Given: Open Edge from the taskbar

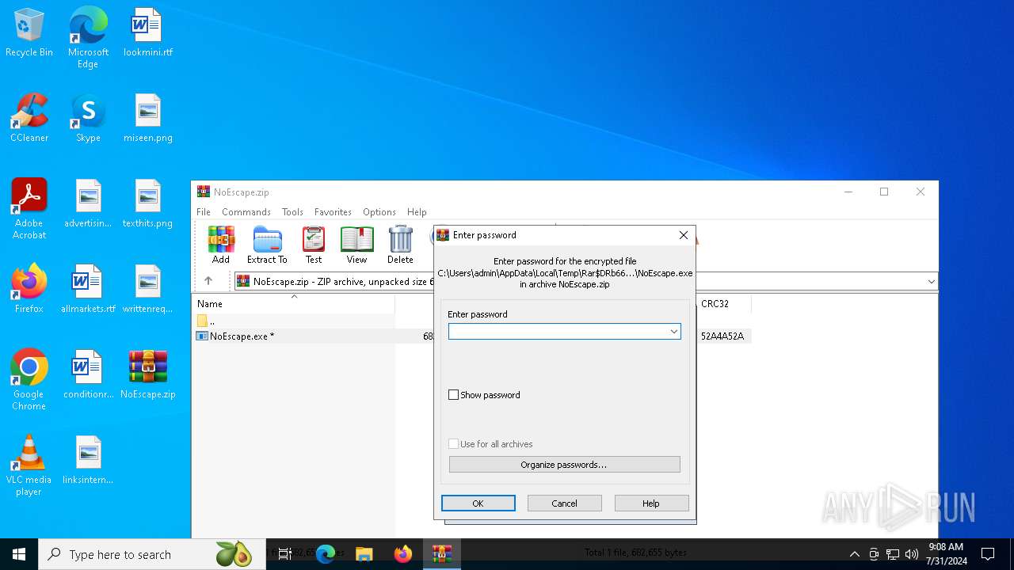Looking at the screenshot, I should click(x=326, y=554).
